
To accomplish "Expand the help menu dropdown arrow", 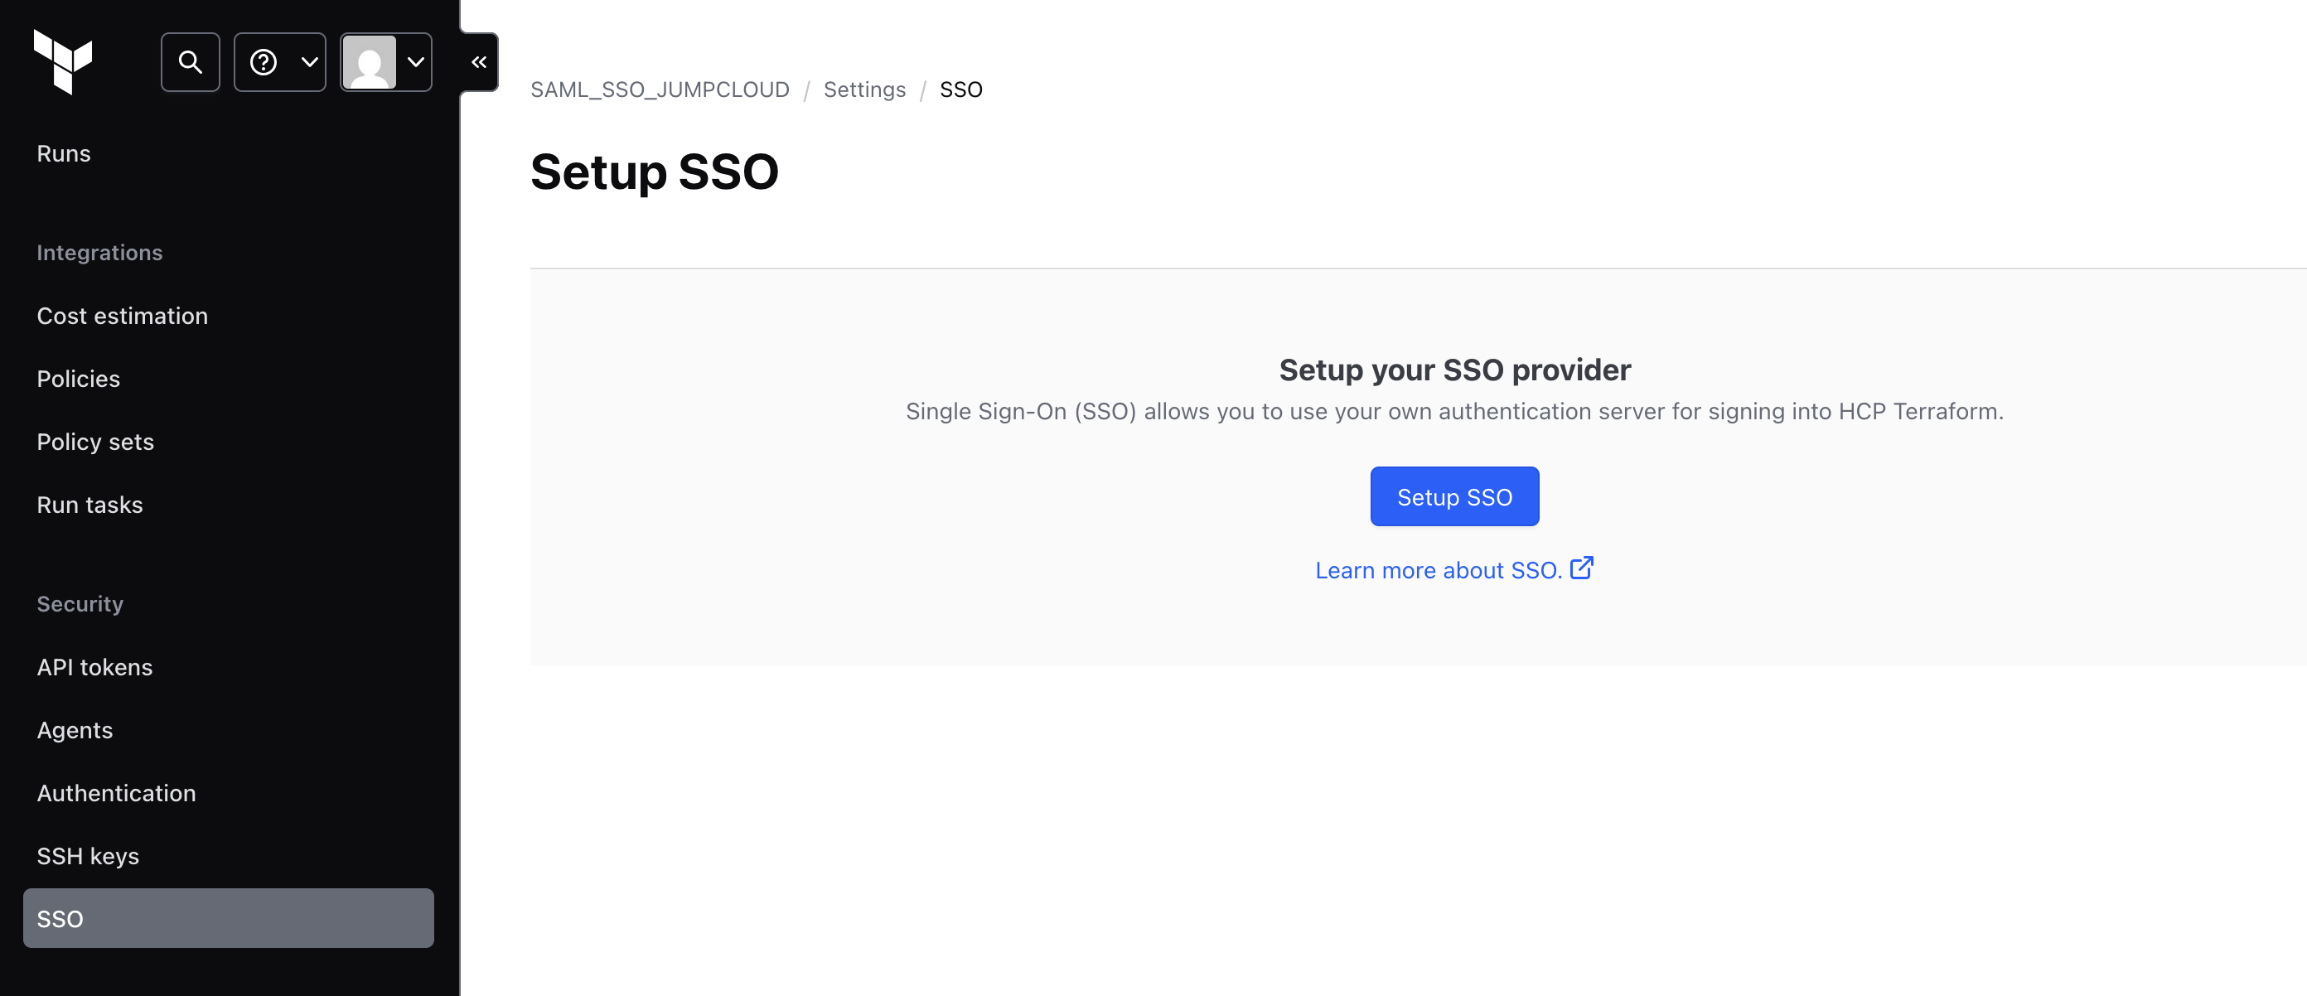I will point(310,62).
